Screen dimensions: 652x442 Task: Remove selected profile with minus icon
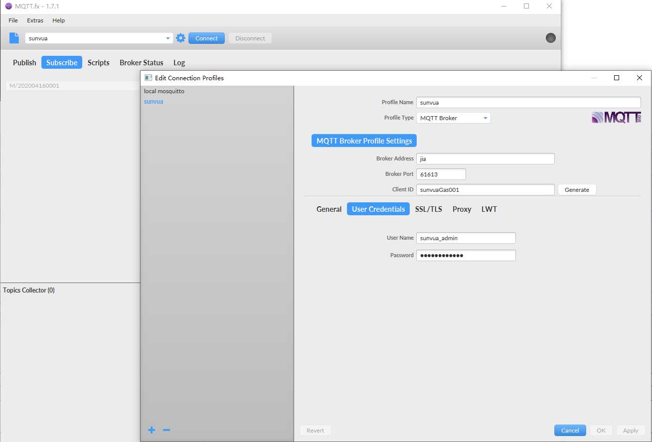tap(166, 430)
